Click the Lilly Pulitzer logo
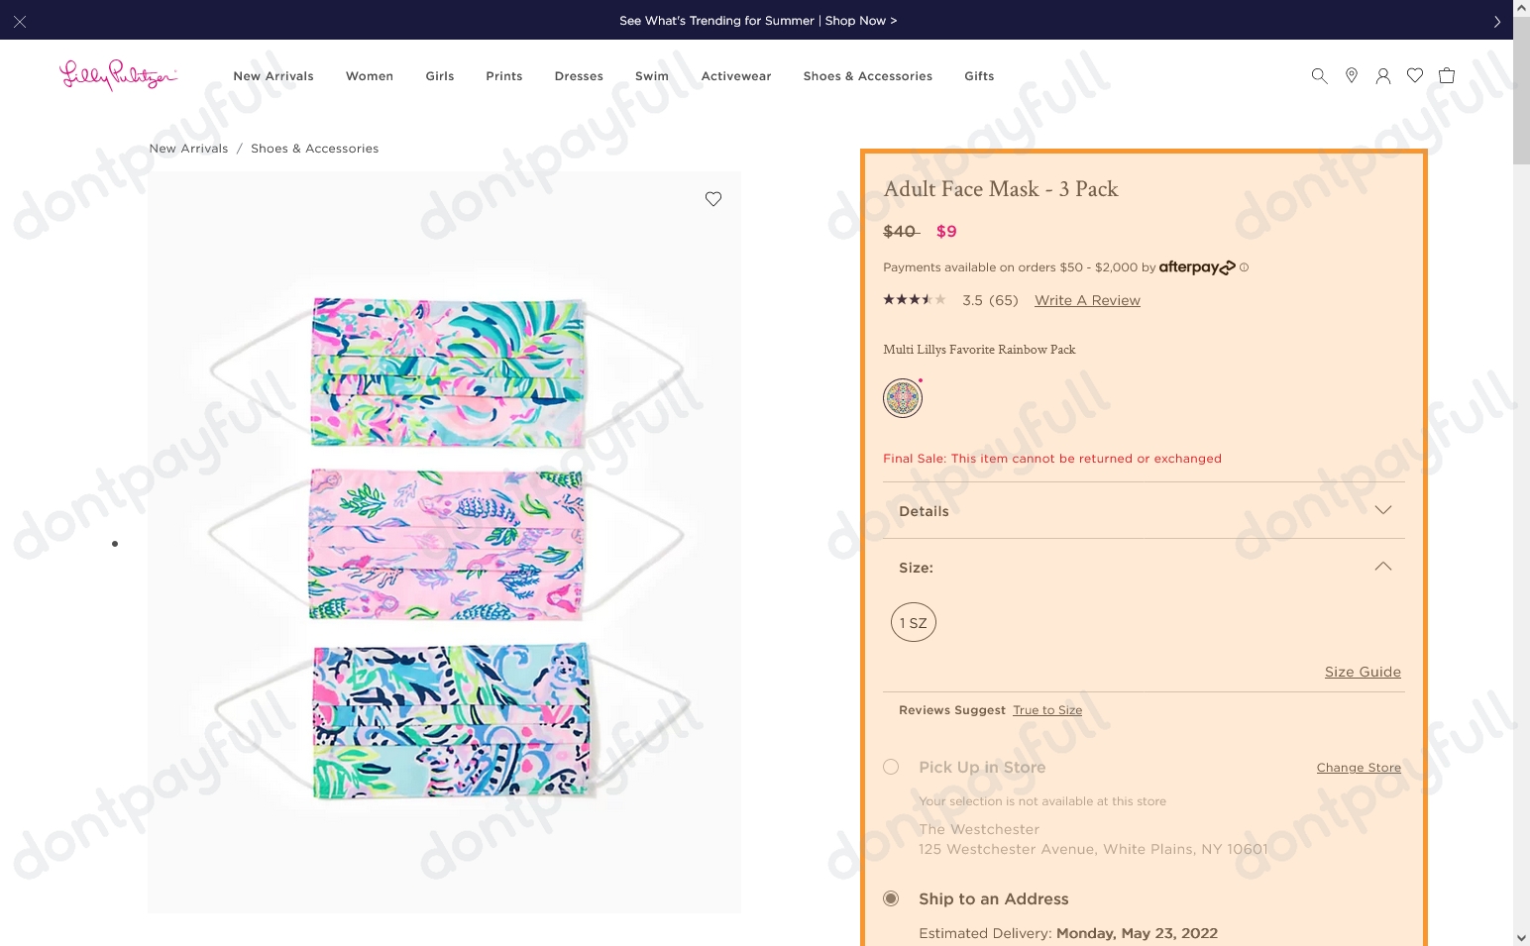Screen dimensions: 1530x946 [x=118, y=75]
